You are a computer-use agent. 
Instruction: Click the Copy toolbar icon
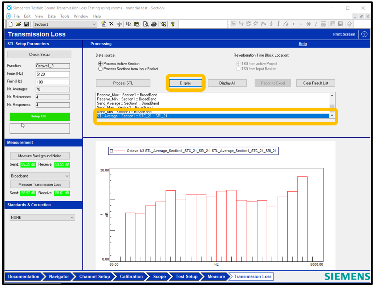129,24
